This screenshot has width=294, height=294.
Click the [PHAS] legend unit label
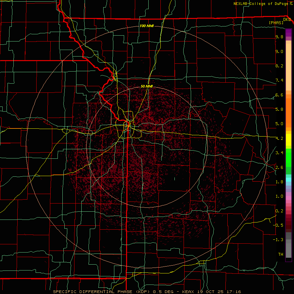(276, 23)
